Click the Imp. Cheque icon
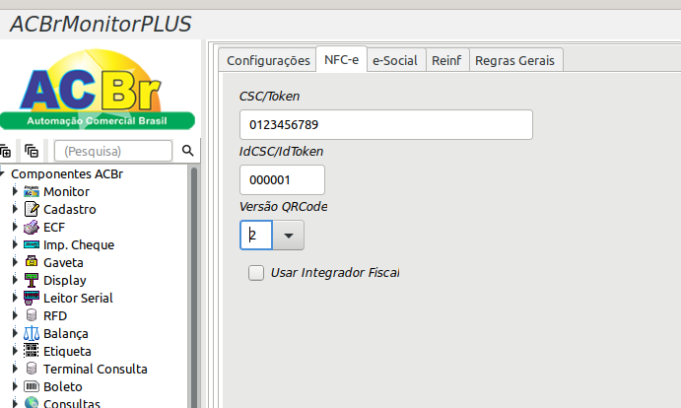Image resolution: width=681 pixels, height=408 pixels. (x=32, y=244)
